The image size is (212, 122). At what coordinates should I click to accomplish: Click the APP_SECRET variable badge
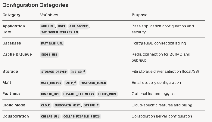79,26
